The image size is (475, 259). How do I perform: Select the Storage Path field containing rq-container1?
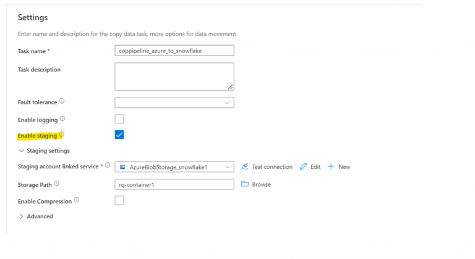coord(174,184)
